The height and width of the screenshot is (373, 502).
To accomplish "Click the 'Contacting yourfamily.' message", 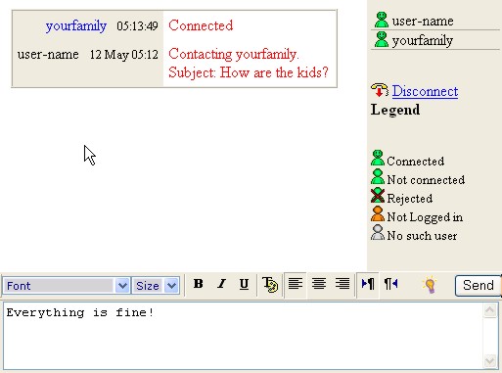I will coord(234,54).
